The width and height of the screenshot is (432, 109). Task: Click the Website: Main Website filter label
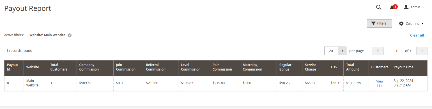47,35
